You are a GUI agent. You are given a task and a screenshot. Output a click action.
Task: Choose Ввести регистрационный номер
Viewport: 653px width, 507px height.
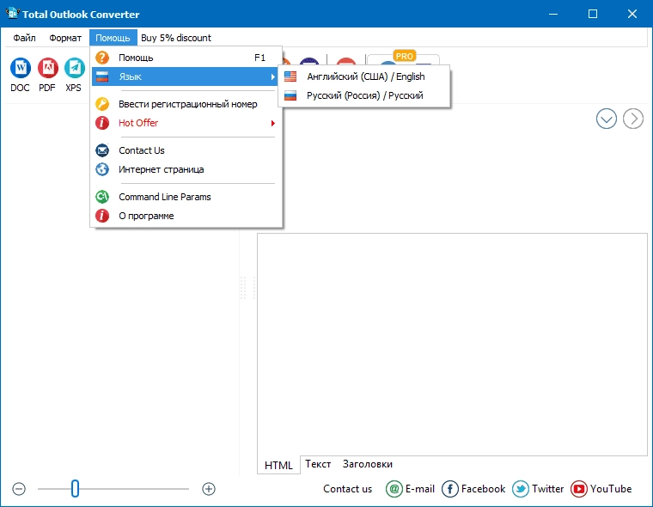[x=185, y=104]
